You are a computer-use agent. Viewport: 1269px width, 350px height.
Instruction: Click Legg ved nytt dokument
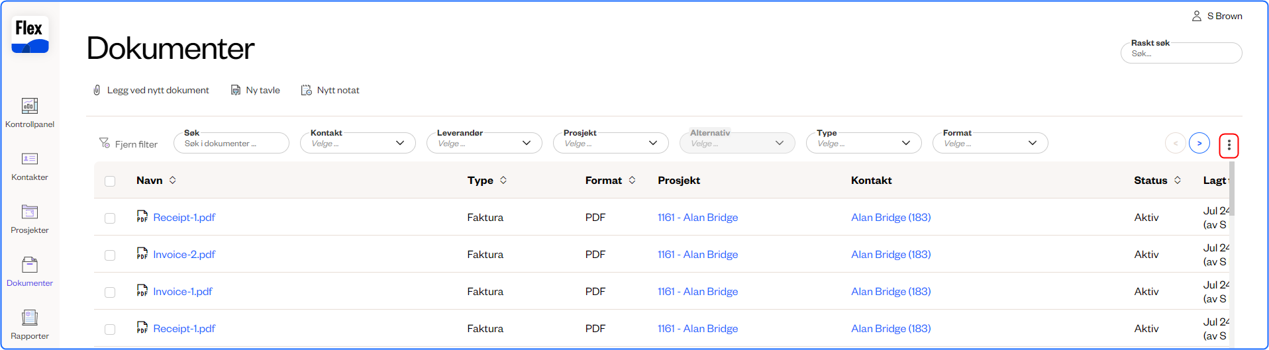151,90
